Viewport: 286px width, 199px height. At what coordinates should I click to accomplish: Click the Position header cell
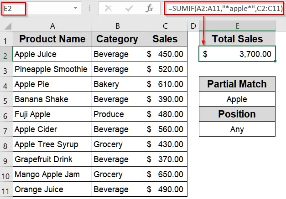coord(237,114)
